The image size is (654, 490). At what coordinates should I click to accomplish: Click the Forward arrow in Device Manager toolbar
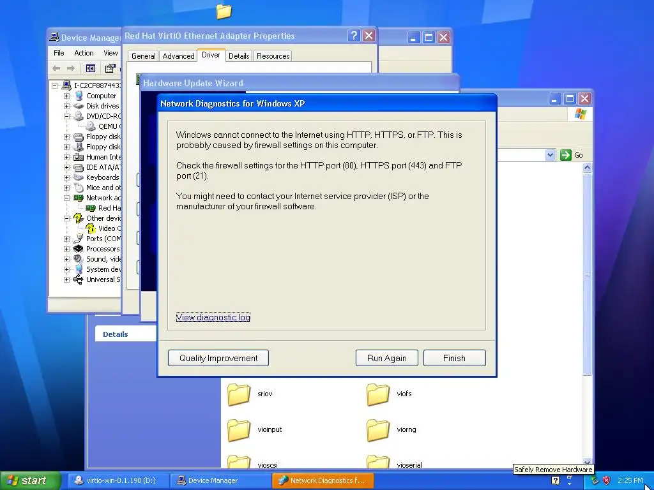click(71, 68)
